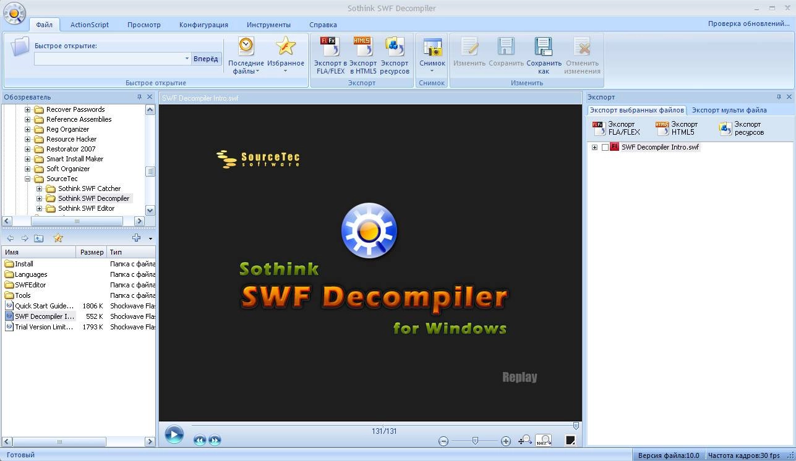Click Export to FLA/FLEX in ribbon
The height and width of the screenshot is (461, 796).
330,55
